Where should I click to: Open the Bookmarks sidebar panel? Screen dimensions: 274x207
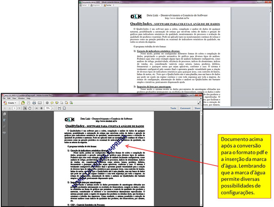[x=5, y=120]
